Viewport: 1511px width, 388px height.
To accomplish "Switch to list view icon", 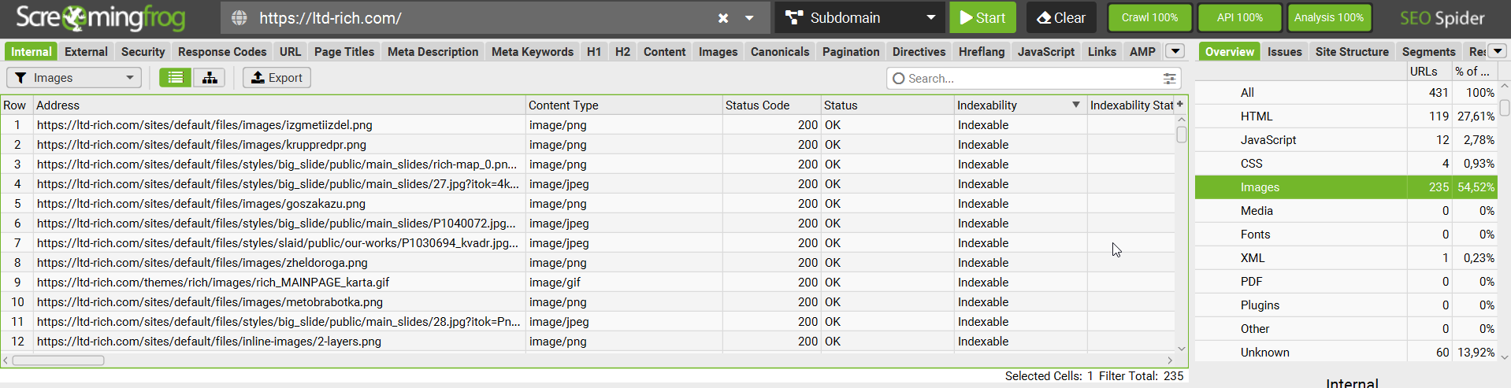I will (x=176, y=77).
